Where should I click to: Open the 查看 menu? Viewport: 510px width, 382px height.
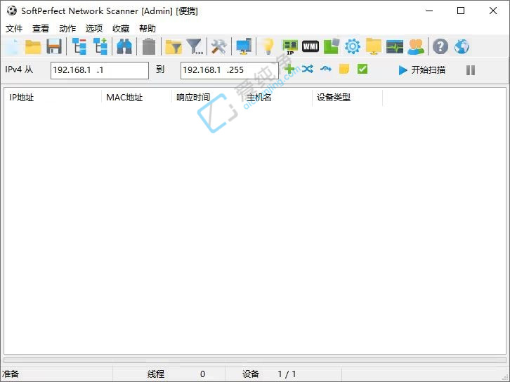pos(41,29)
